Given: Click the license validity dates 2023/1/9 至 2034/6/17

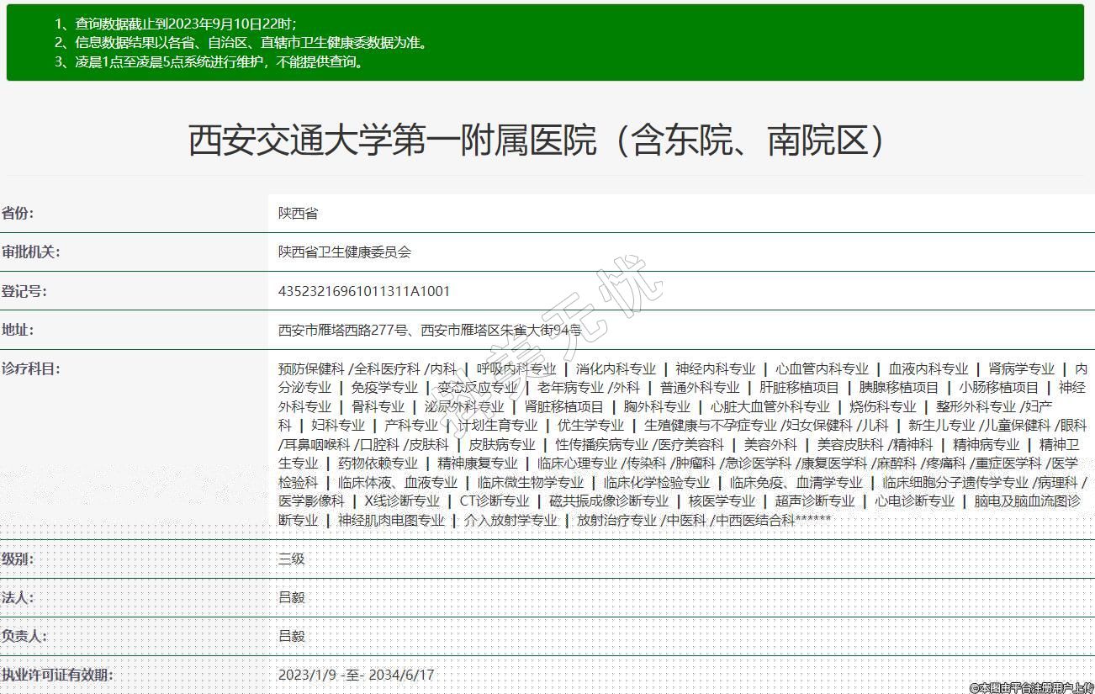Looking at the screenshot, I should [x=356, y=675].
